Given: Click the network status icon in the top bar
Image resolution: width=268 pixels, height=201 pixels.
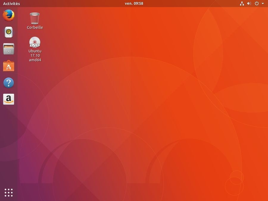Looking at the screenshot, I should (242, 3).
